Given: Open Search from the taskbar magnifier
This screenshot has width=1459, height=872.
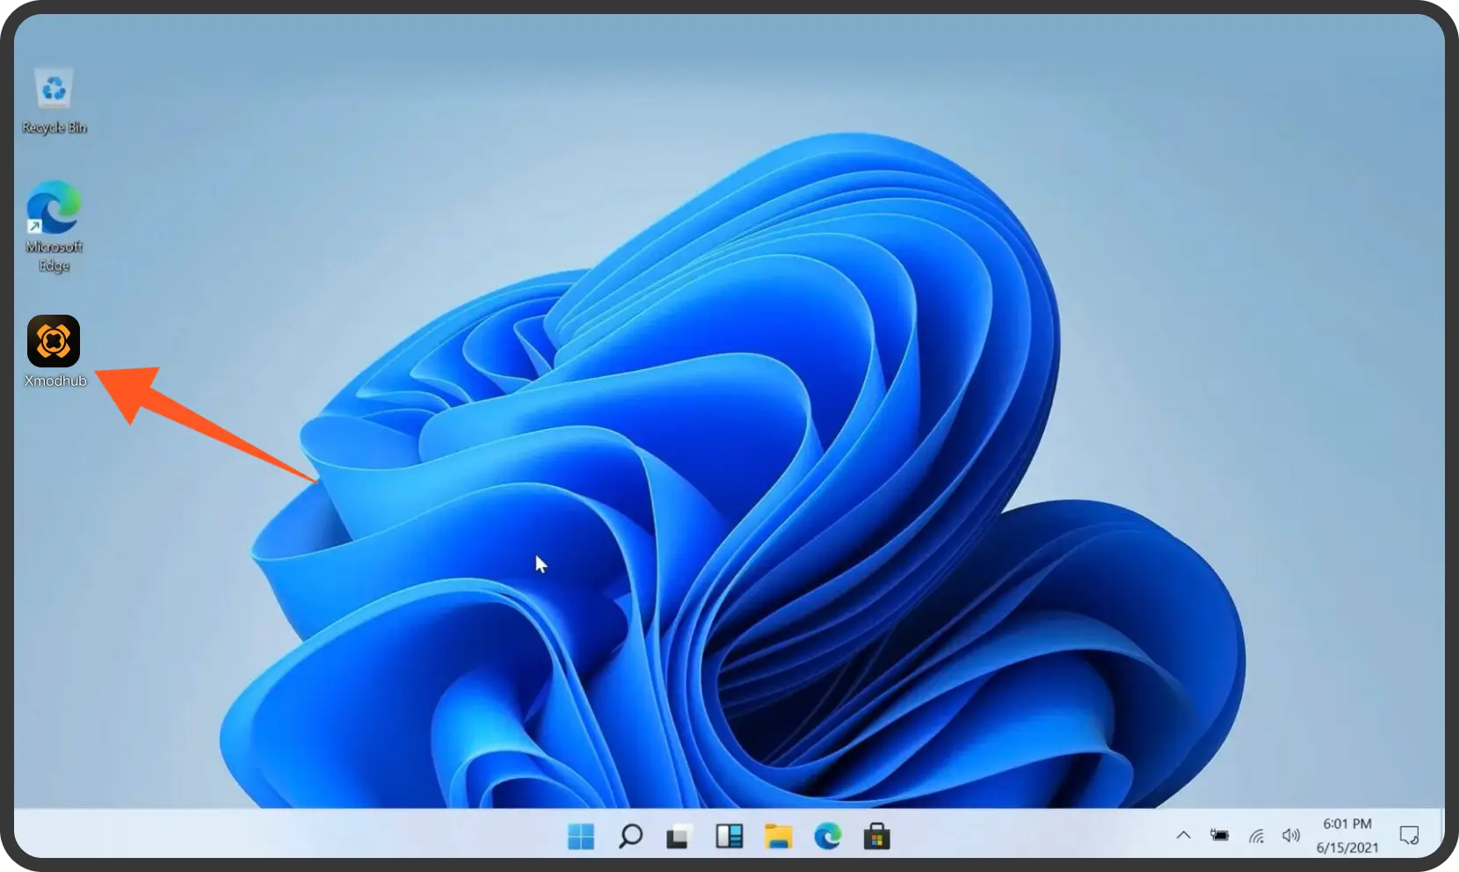Looking at the screenshot, I should [x=630, y=836].
